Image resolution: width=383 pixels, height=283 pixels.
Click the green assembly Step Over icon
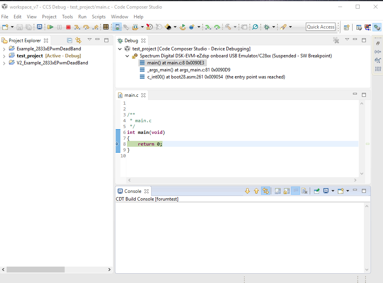tap(217, 27)
